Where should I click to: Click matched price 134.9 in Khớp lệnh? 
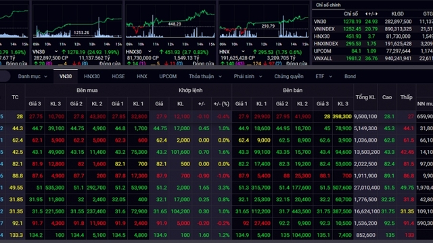pyautogui.click(x=160, y=235)
